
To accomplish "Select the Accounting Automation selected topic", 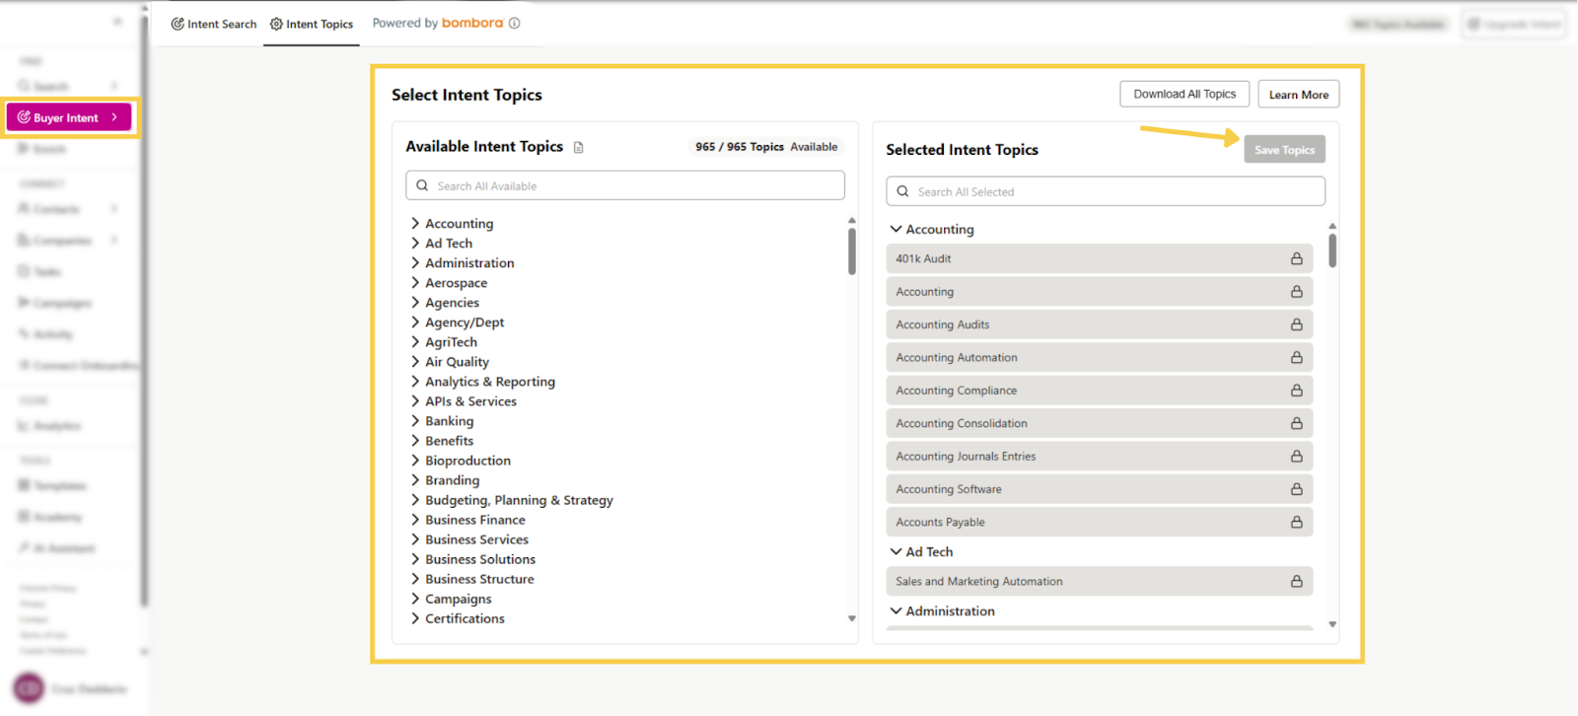I will [x=1100, y=357].
